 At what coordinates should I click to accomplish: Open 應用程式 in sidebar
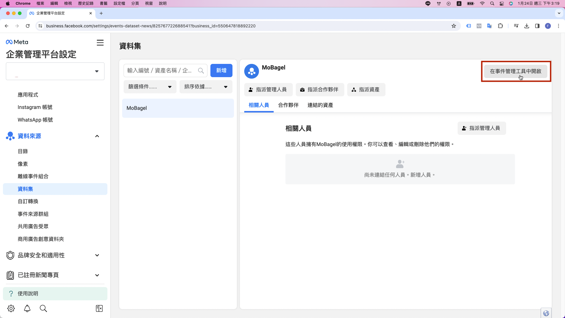click(x=28, y=95)
